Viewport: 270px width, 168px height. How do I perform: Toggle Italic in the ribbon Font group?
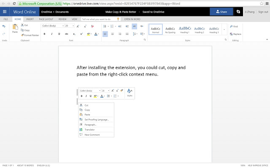pos(51,34)
